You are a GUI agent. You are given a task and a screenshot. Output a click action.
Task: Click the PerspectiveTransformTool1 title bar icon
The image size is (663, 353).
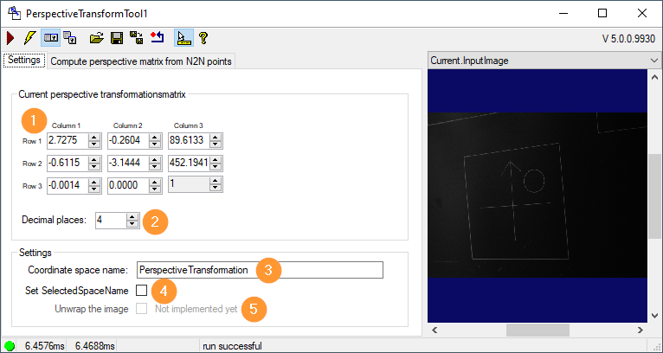pos(15,13)
